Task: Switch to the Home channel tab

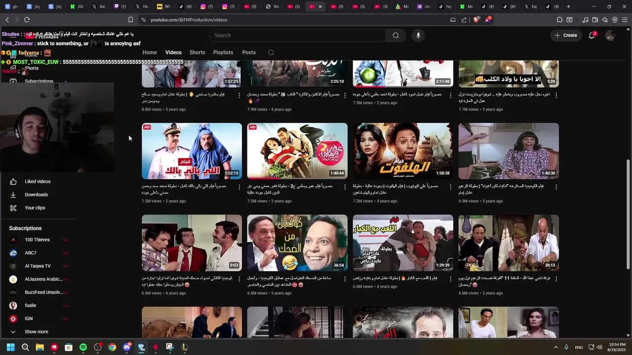Action: 150,52
